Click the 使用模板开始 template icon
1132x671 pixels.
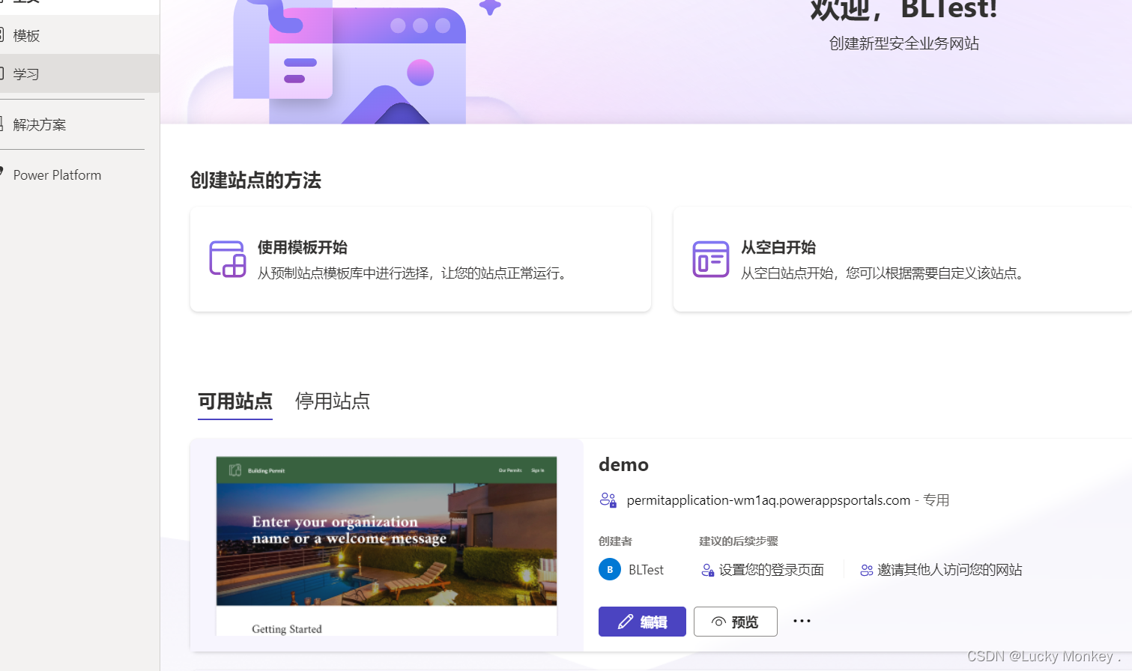pos(227,259)
